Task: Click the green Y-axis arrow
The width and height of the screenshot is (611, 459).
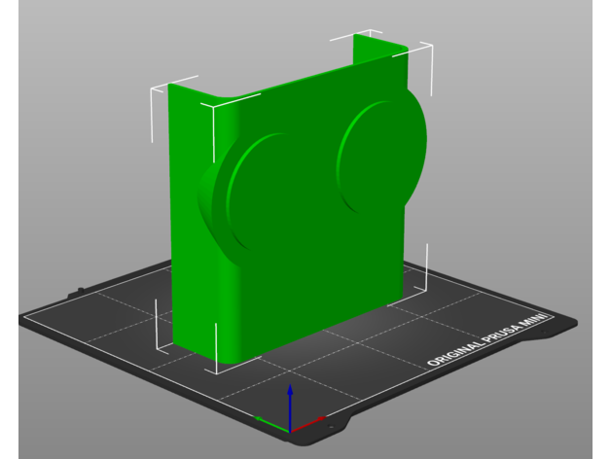Action: [269, 422]
